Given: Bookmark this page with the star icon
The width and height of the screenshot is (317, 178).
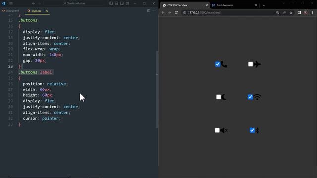Looking at the screenshot, I should pyautogui.click(x=291, y=13).
